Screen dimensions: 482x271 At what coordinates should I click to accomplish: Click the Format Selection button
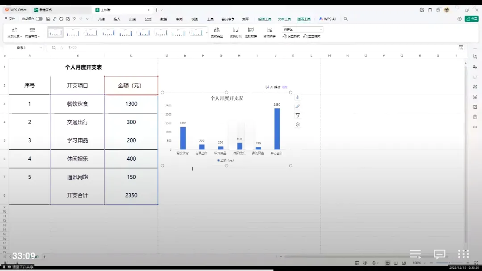click(x=291, y=36)
